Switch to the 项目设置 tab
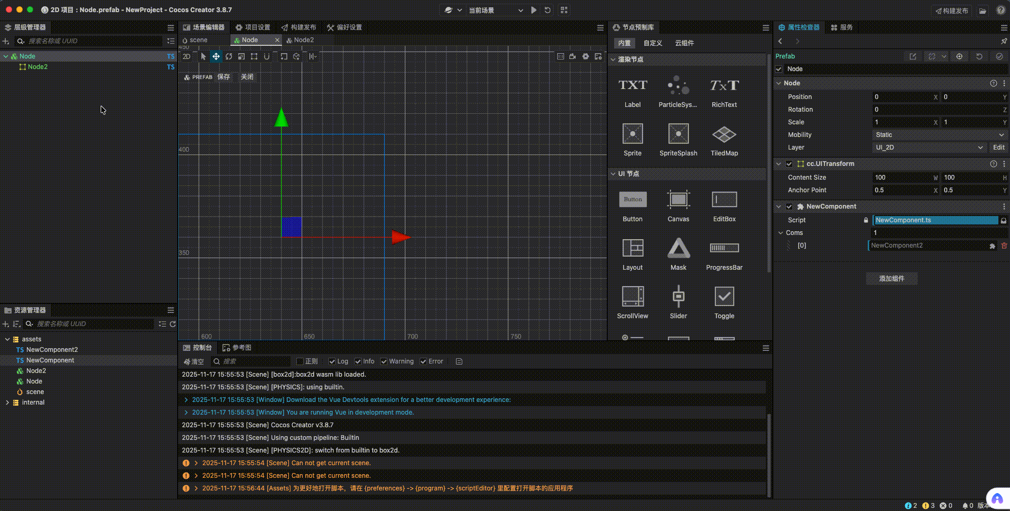Viewport: 1010px width, 511px height. 252,27
